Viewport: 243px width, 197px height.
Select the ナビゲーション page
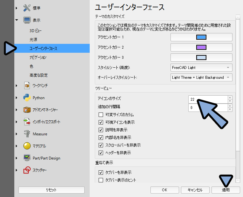(x=52, y=57)
